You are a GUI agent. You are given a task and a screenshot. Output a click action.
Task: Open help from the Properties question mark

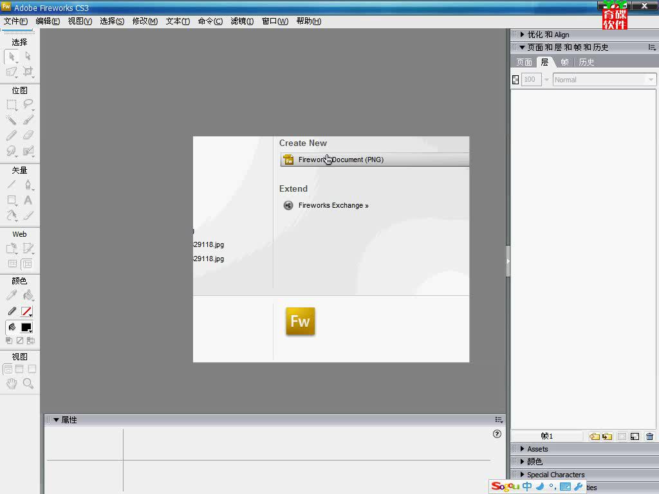pos(497,434)
